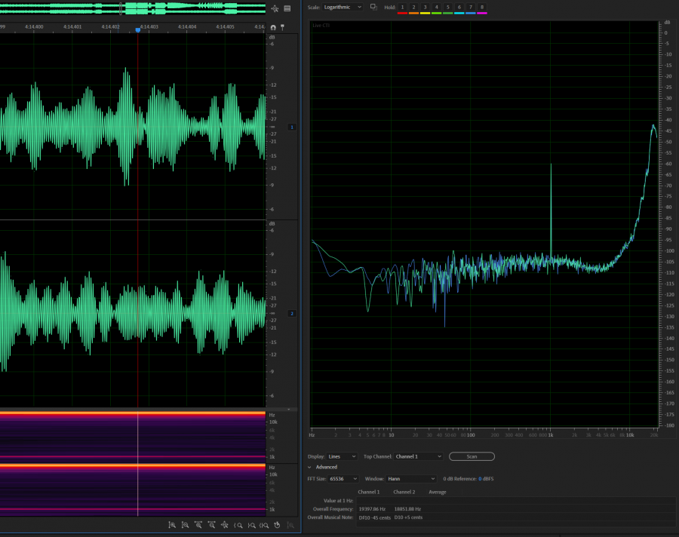Open the Scale Logarithmic dropdown
The image size is (679, 537).
pos(343,7)
